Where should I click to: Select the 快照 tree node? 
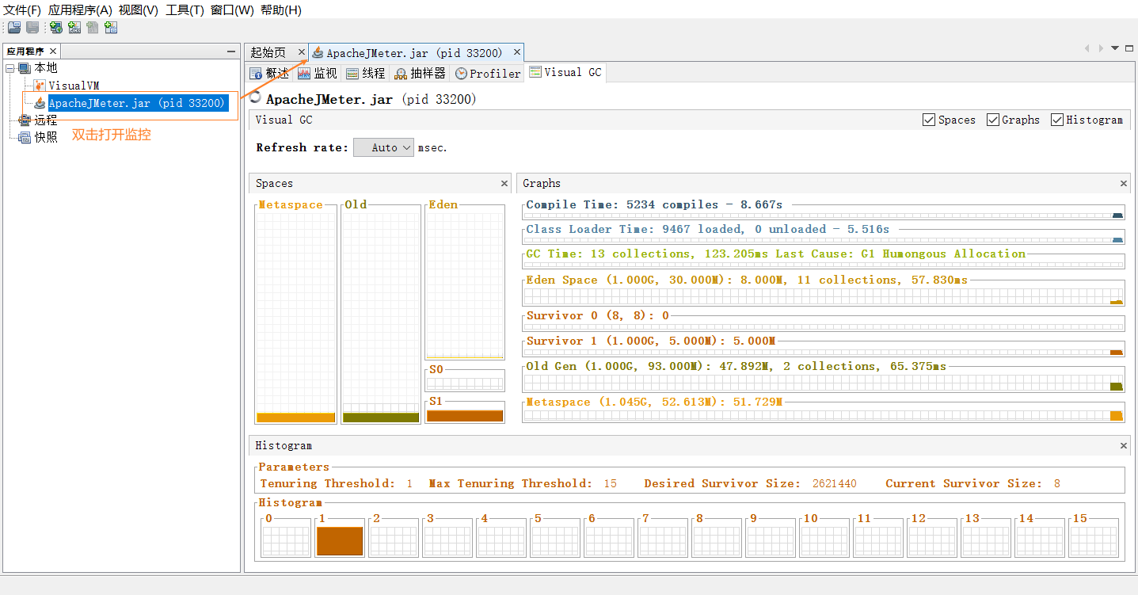46,137
